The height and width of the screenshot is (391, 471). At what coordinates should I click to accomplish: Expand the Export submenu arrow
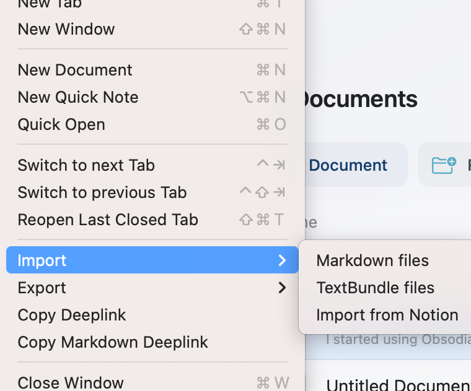click(x=282, y=288)
